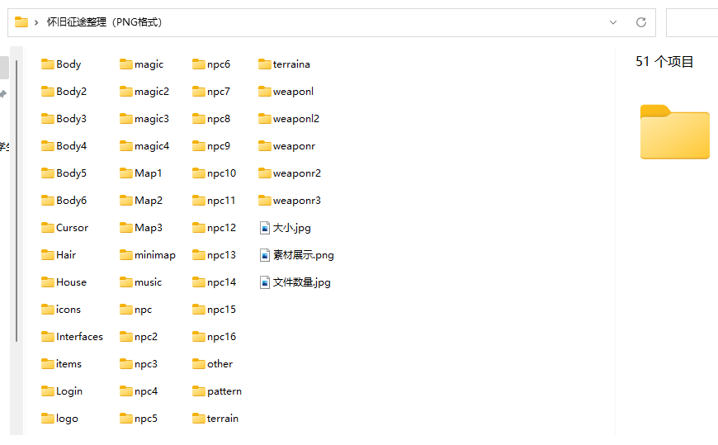Click the search box beside the address bar
The height and width of the screenshot is (445, 718).
(x=692, y=22)
